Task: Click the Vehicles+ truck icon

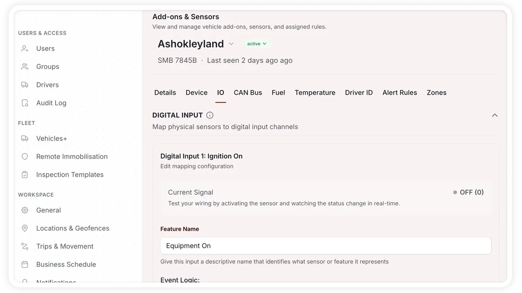Action: (25, 138)
